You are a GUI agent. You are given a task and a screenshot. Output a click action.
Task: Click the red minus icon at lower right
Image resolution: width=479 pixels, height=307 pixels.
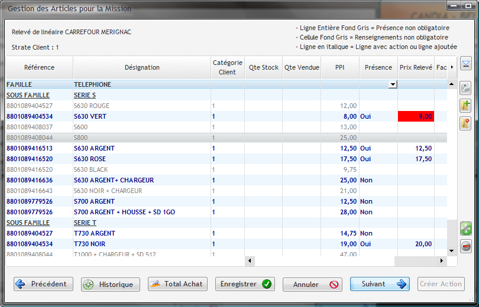[x=466, y=247]
